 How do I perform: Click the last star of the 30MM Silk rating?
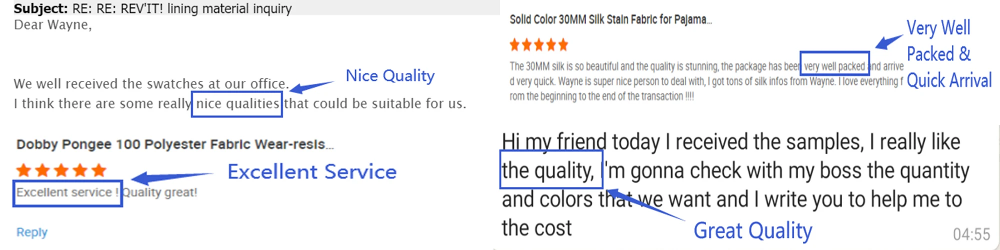(563, 45)
